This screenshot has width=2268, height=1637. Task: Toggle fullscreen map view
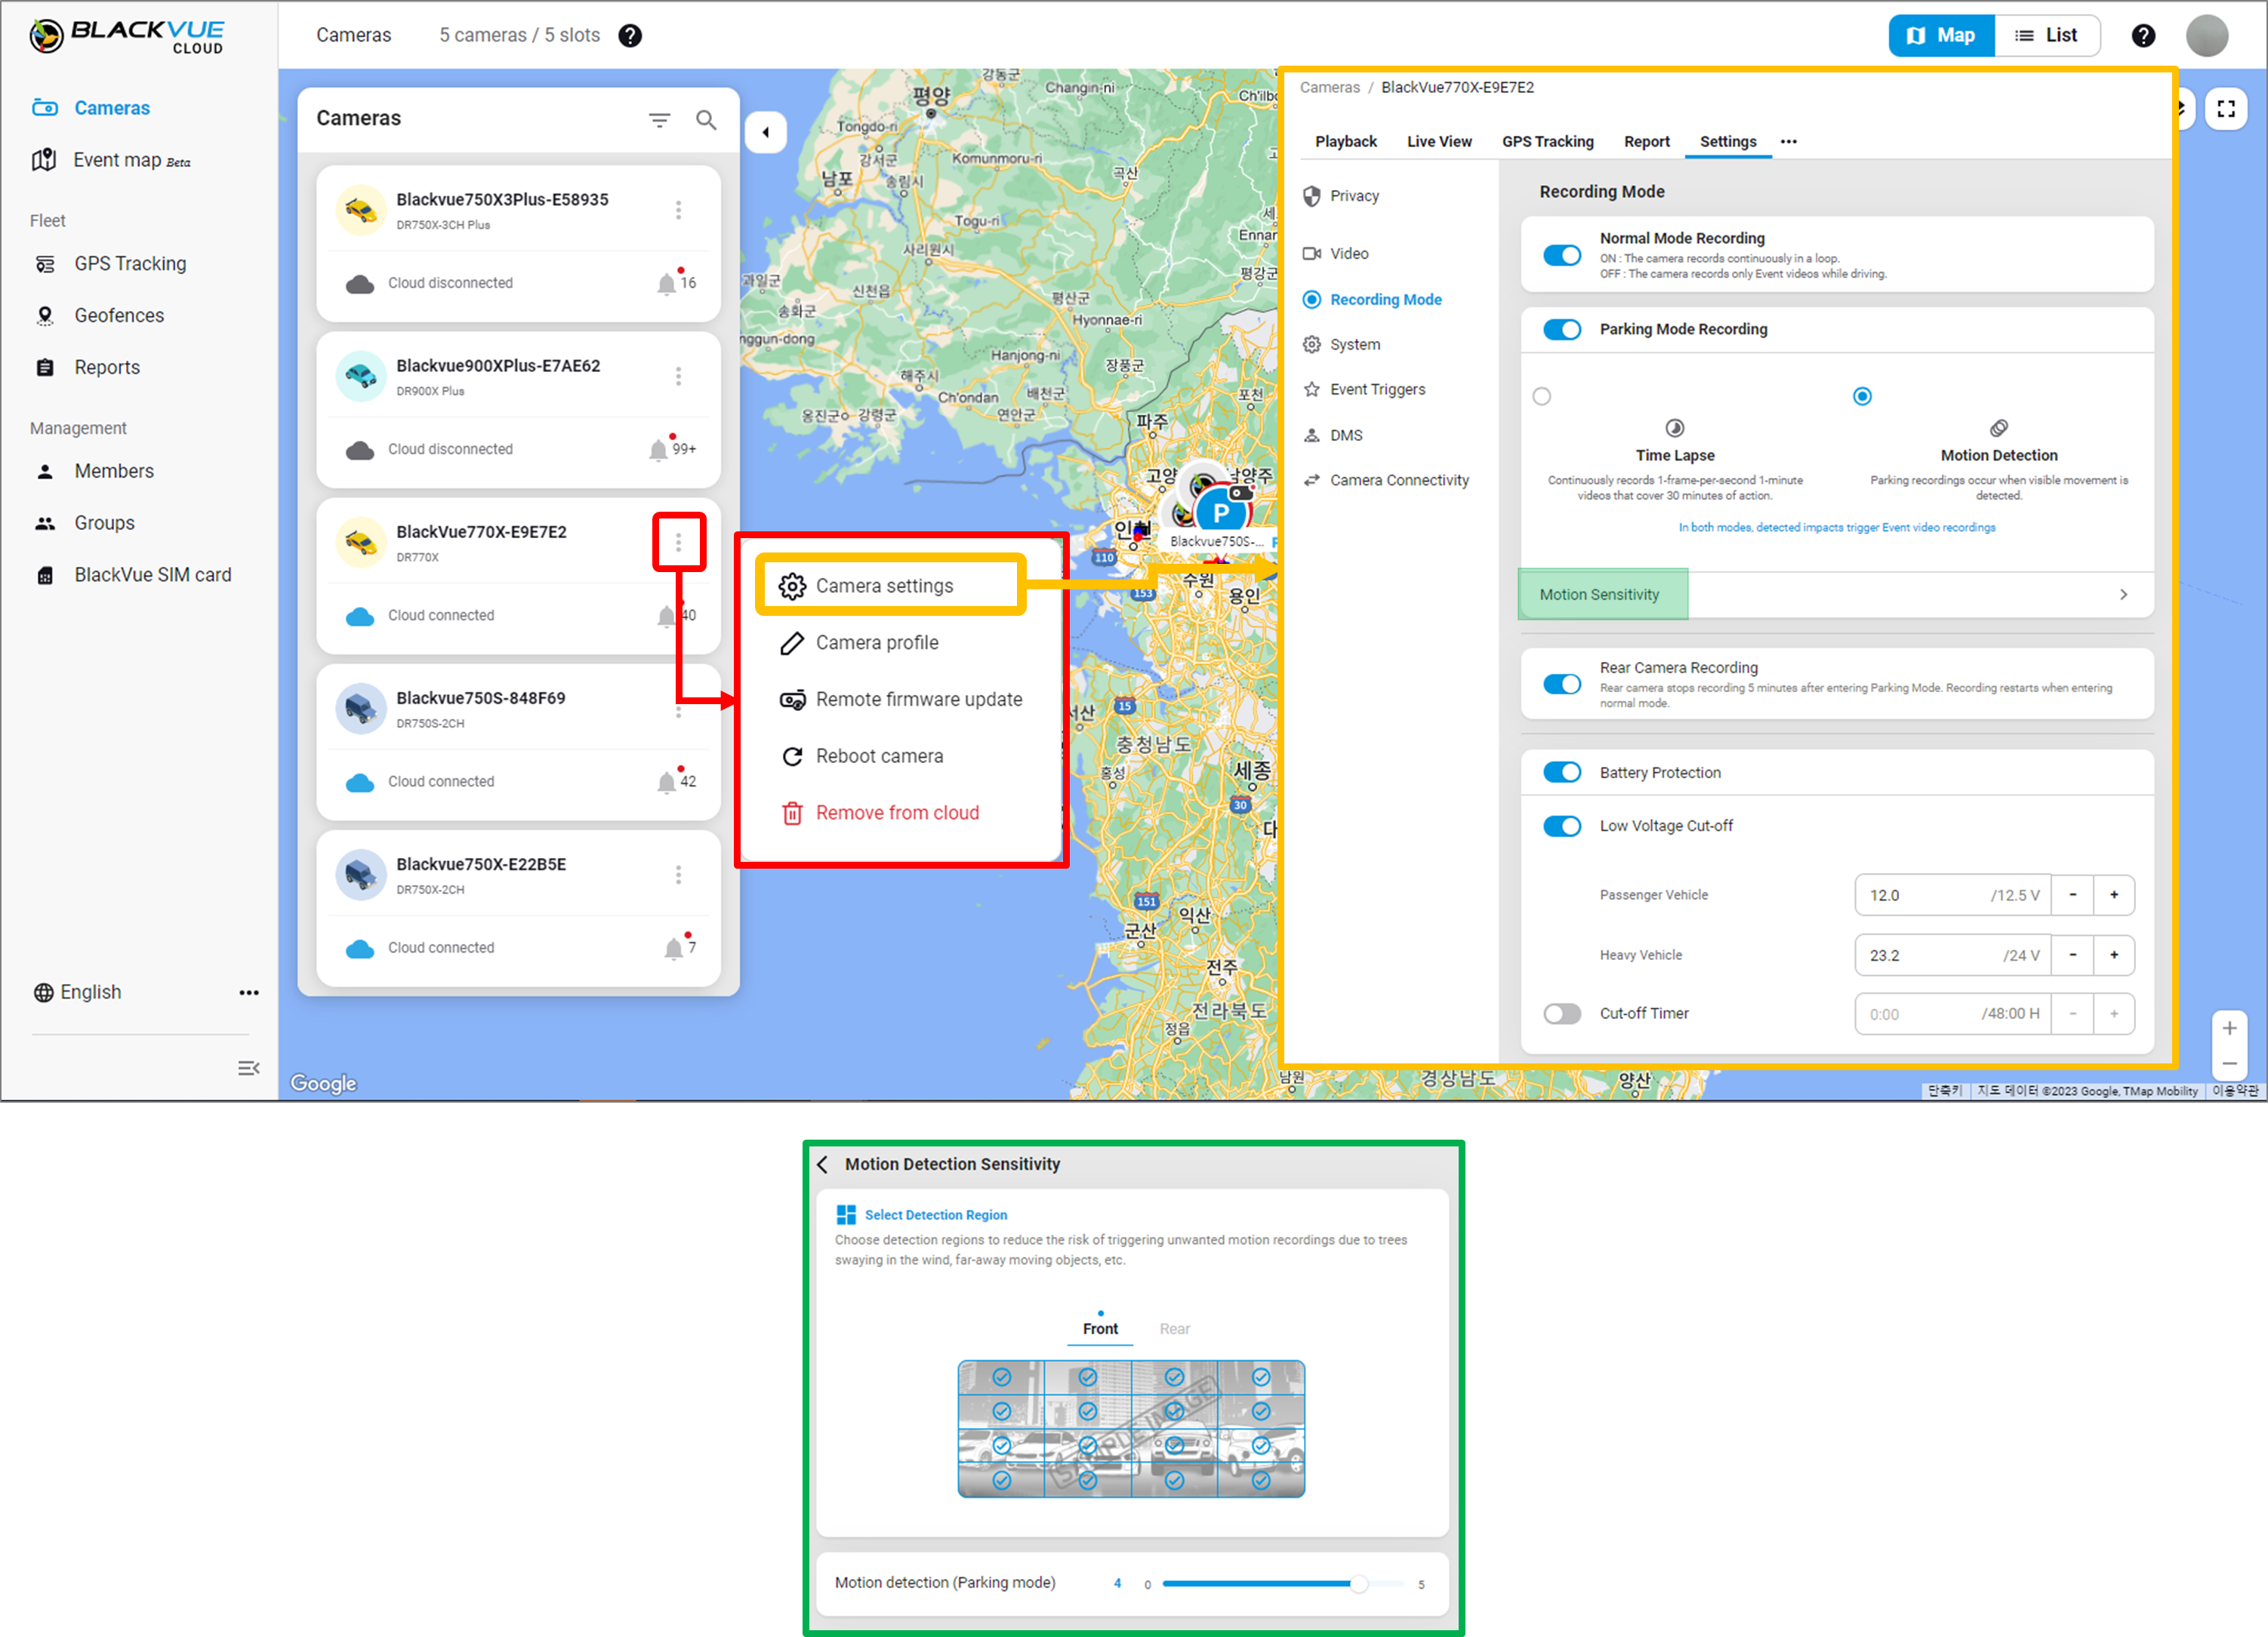click(2226, 109)
